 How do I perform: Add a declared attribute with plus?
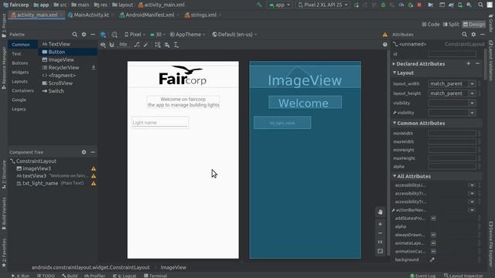469,63
